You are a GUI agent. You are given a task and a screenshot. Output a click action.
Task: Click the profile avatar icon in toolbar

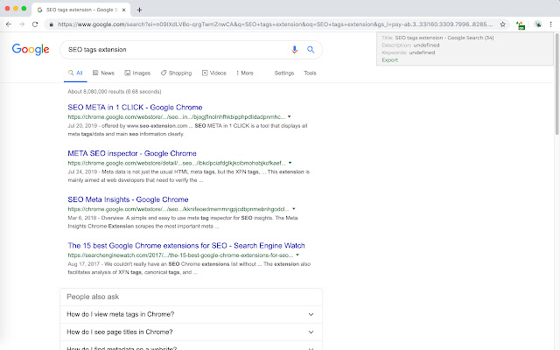pos(538,24)
